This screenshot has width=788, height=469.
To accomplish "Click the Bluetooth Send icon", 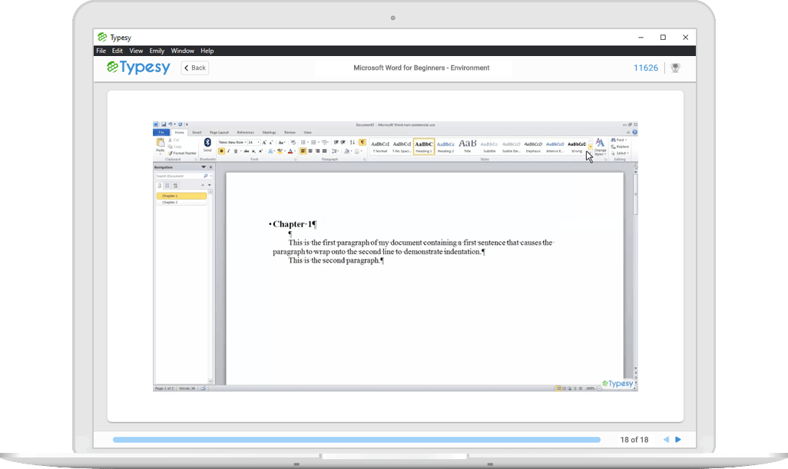I will (207, 144).
